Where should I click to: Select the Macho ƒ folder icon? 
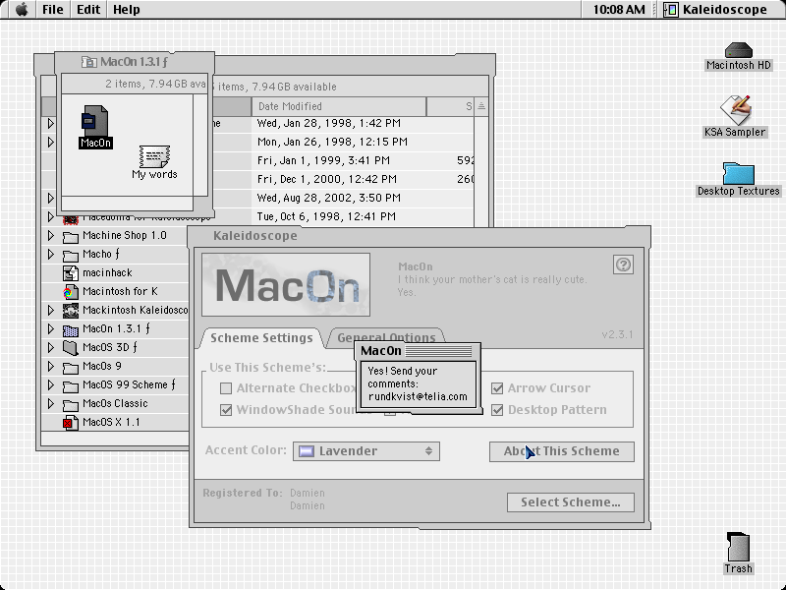tap(71, 255)
